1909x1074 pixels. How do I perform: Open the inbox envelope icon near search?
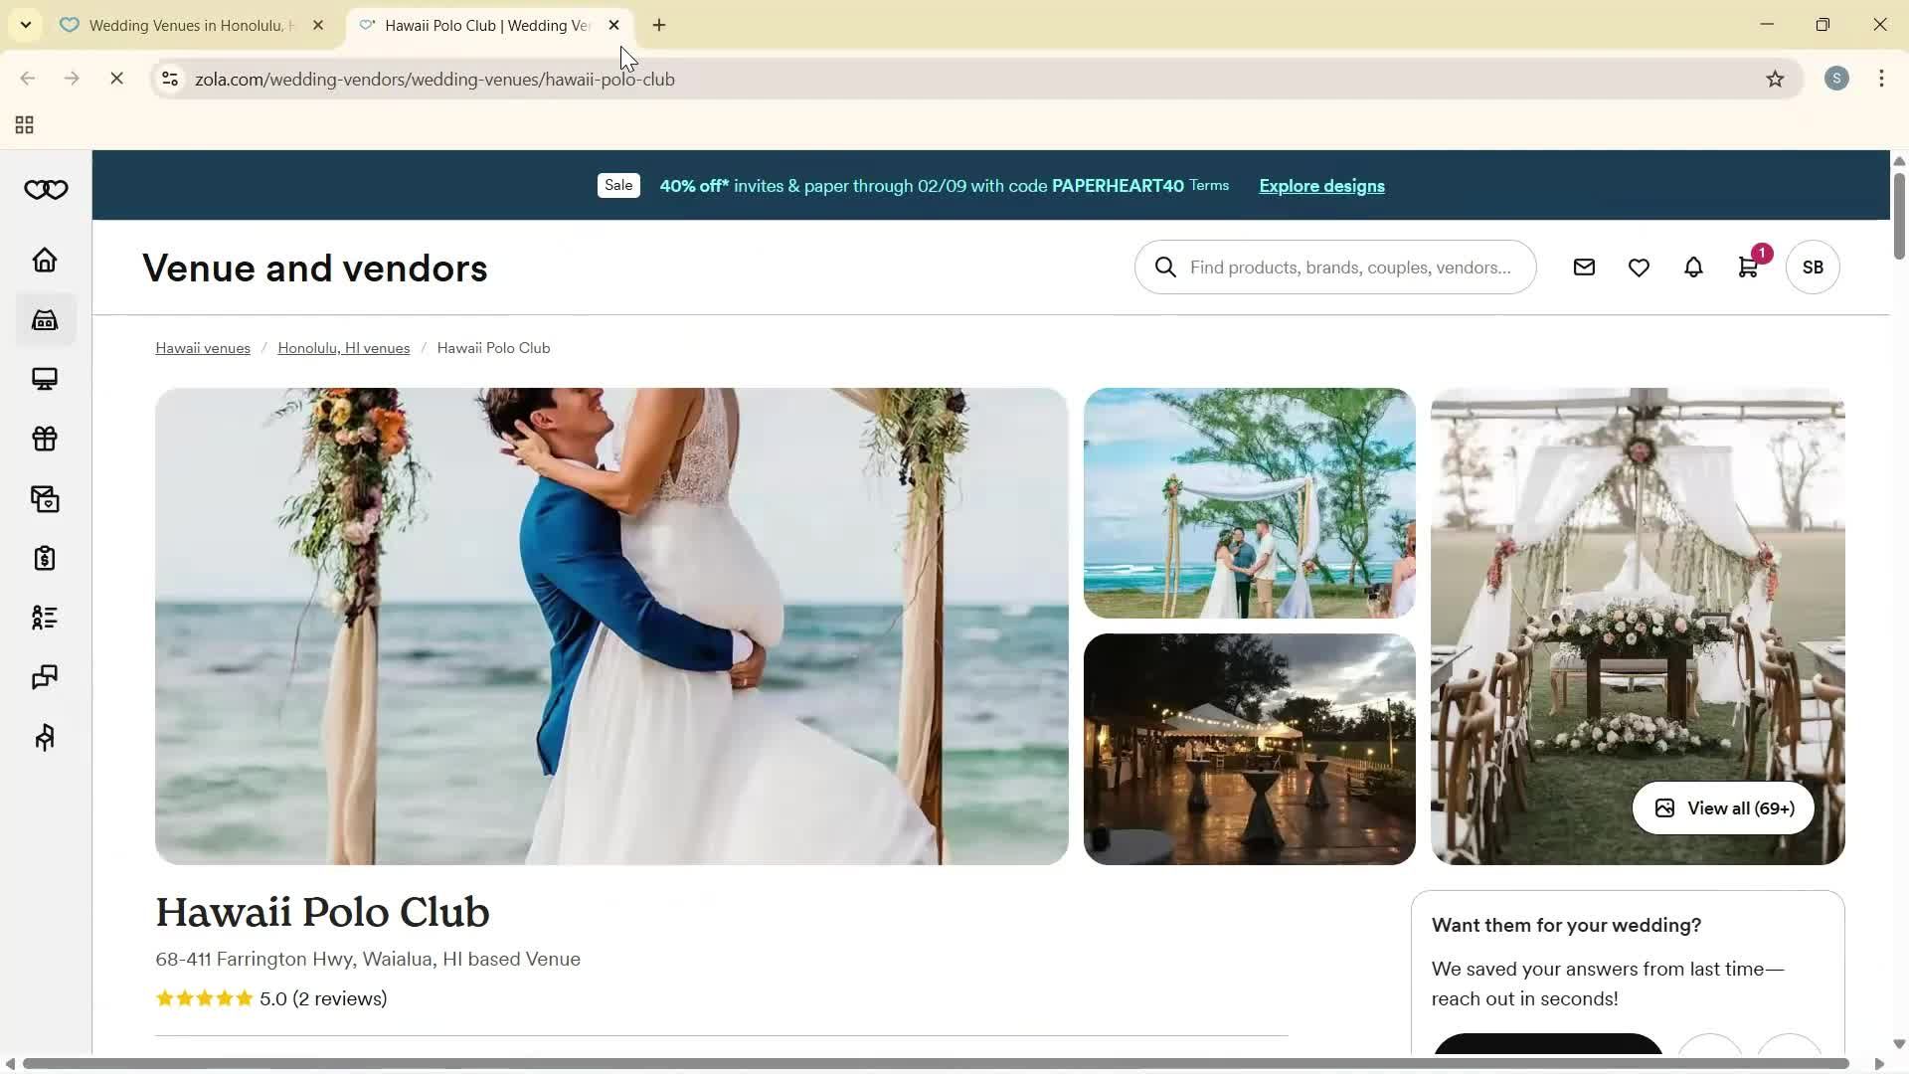pyautogui.click(x=1584, y=267)
